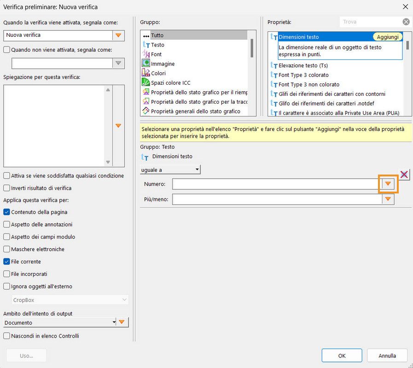Screen dimensions: 413x368
Task: Open the 'Nuova verifica' report dropdown arrow
Action: [x=118, y=35]
